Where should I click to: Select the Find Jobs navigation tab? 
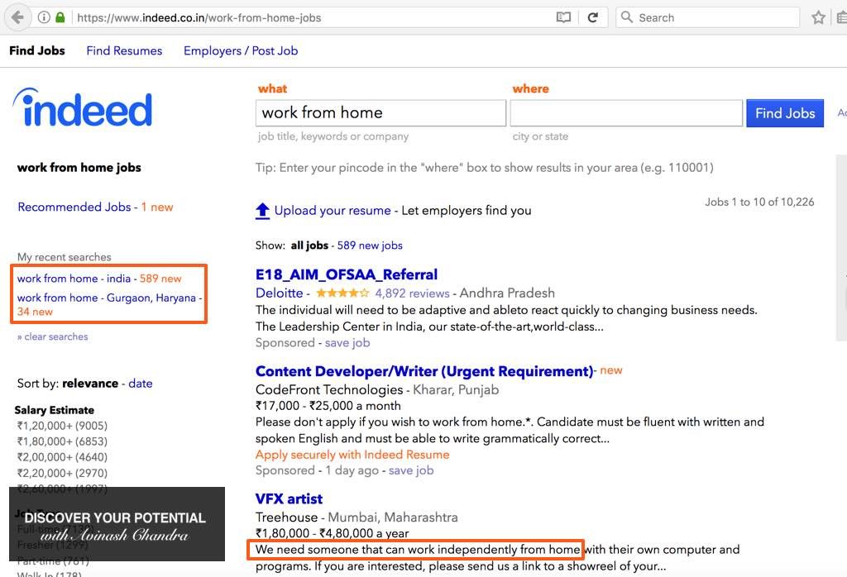pyautogui.click(x=37, y=50)
